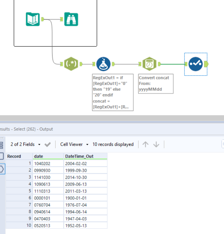Screen dimensions: 224x234
Task: Select date cell 0760704
Action: pos(48,205)
